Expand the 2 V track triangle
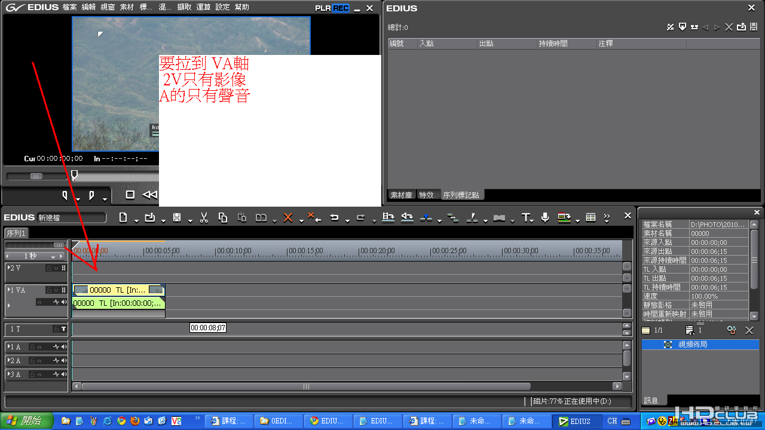The width and height of the screenshot is (765, 430). [9, 268]
